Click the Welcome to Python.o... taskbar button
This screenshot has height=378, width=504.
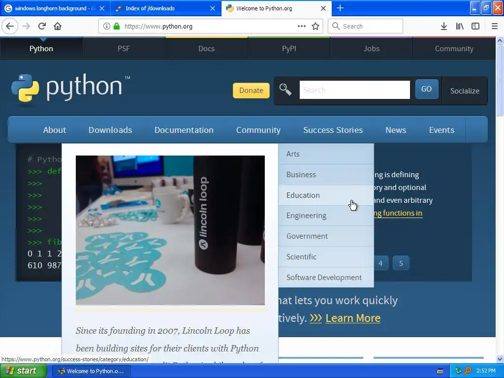pos(91,371)
